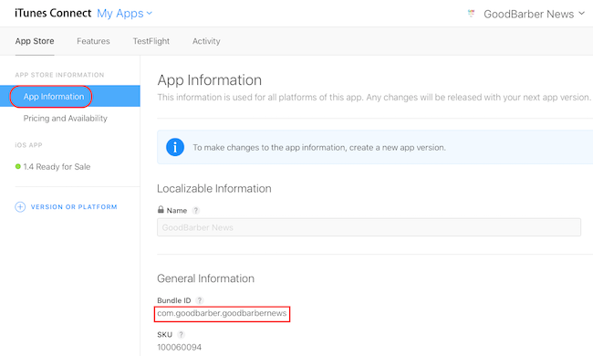The image size is (593, 356).
Task: Select the com.goodbarber.goodbarbernews bundle ID text
Action: (222, 314)
